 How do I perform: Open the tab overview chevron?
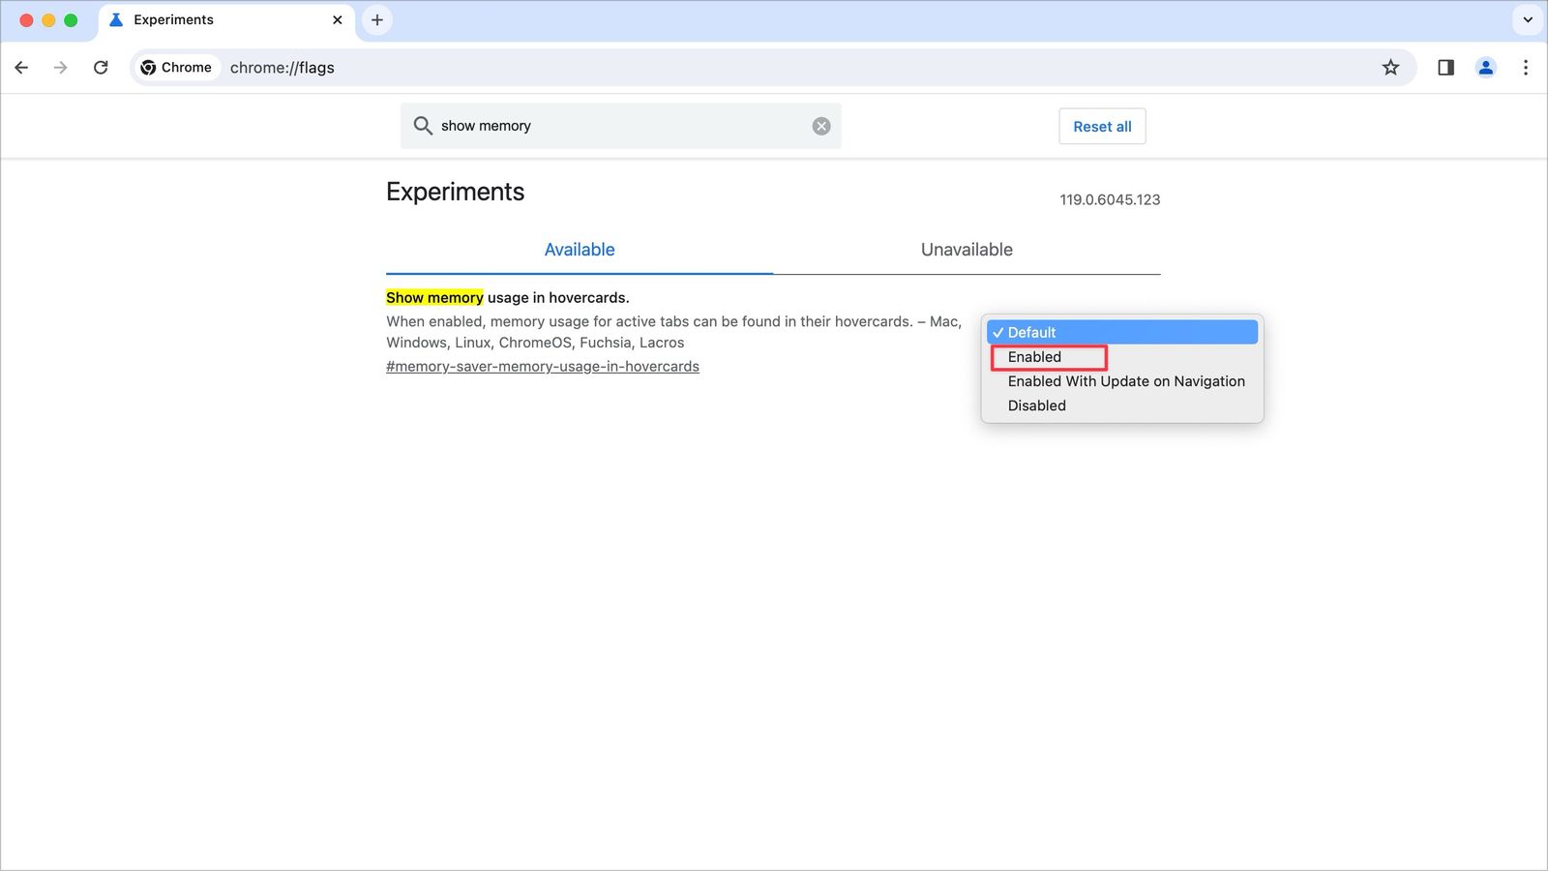click(x=1527, y=19)
